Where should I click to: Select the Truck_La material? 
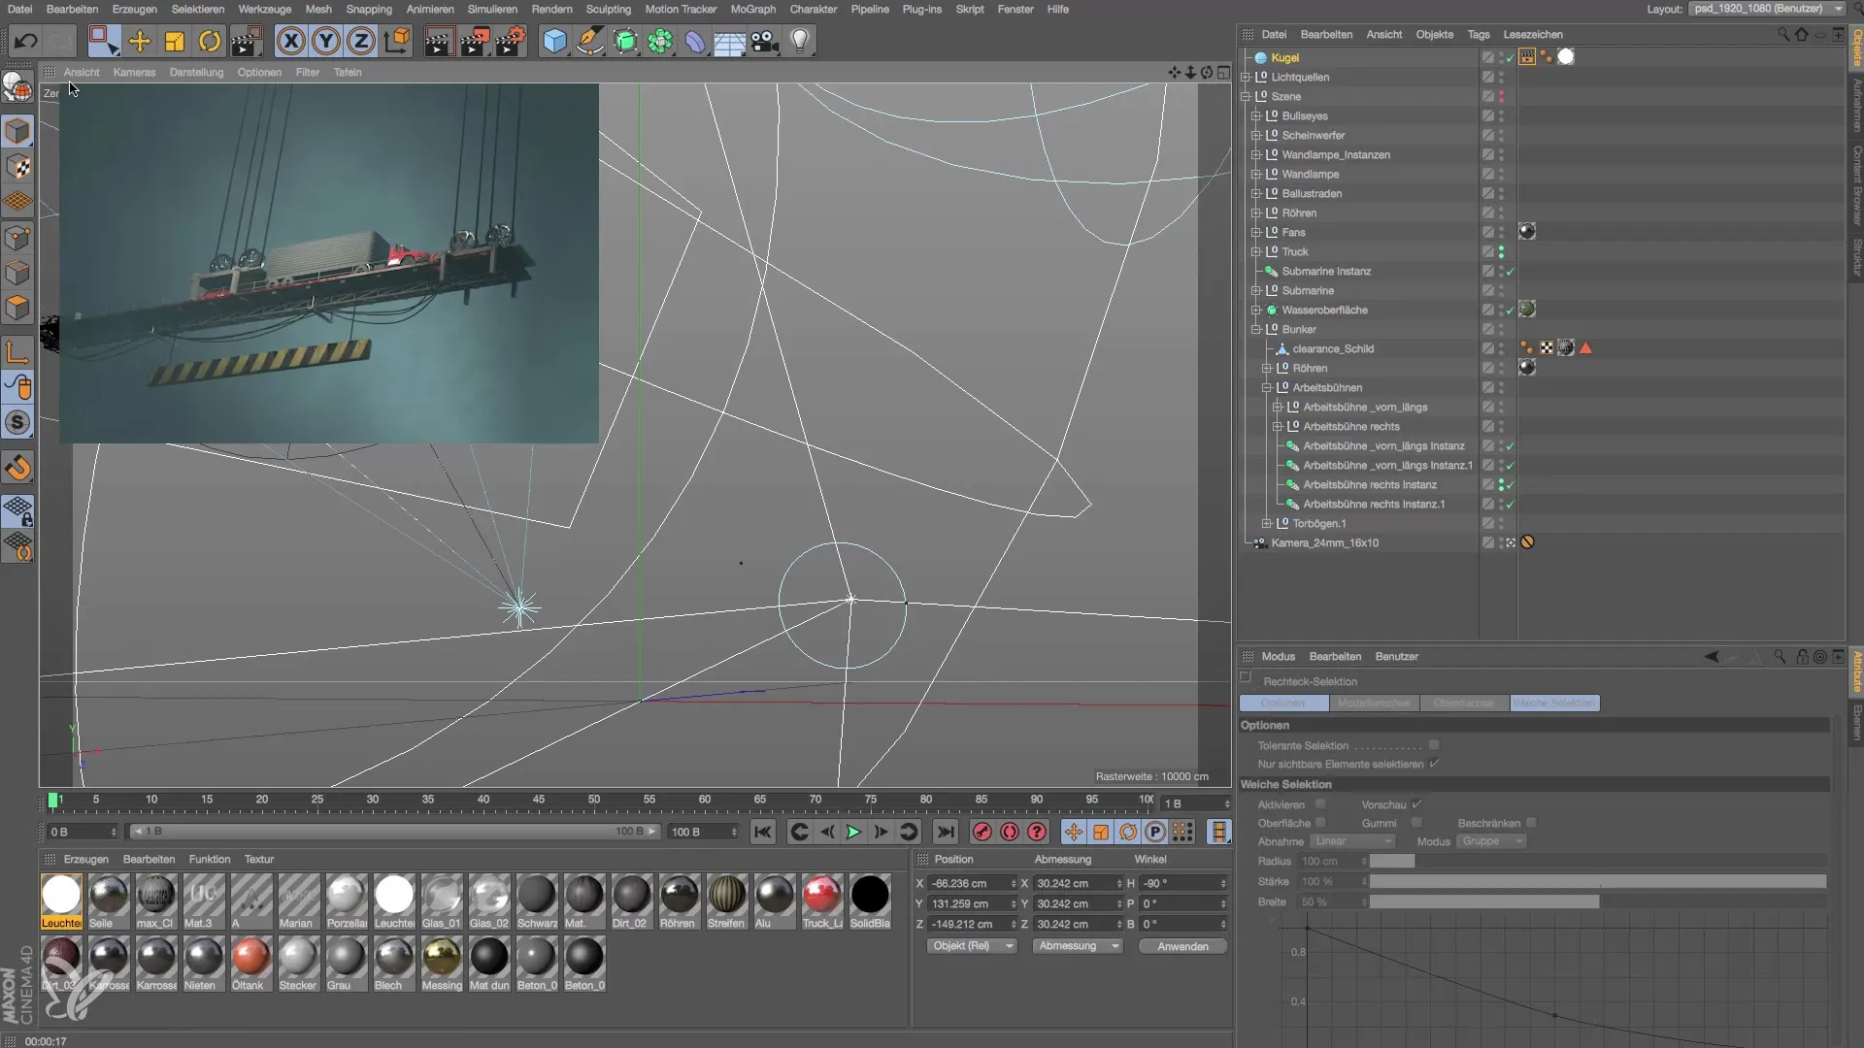coord(822,901)
